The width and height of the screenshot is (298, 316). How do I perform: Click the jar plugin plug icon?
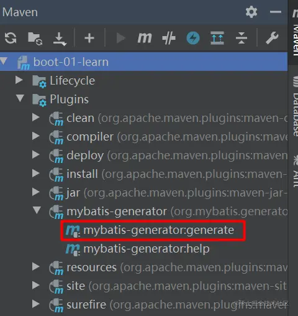pos(56,193)
